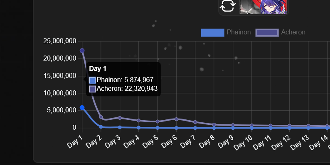
Task: Toggle Acheron series via purple legend swatch
Action: (267, 32)
